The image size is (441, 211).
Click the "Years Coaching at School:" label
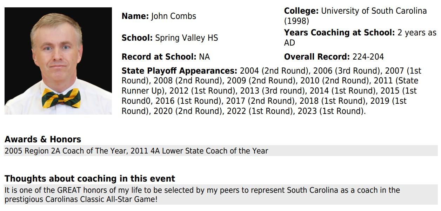[339, 33]
